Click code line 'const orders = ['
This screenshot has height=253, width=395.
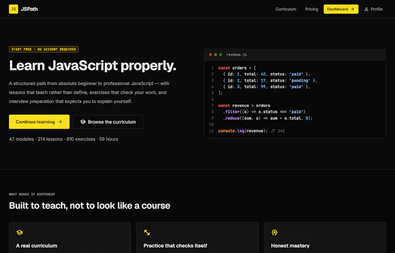[x=237, y=68]
